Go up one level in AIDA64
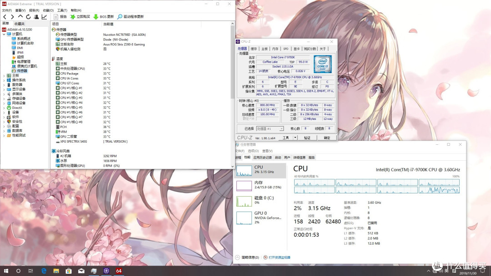Screen dimensions: 491x276 point(20,16)
